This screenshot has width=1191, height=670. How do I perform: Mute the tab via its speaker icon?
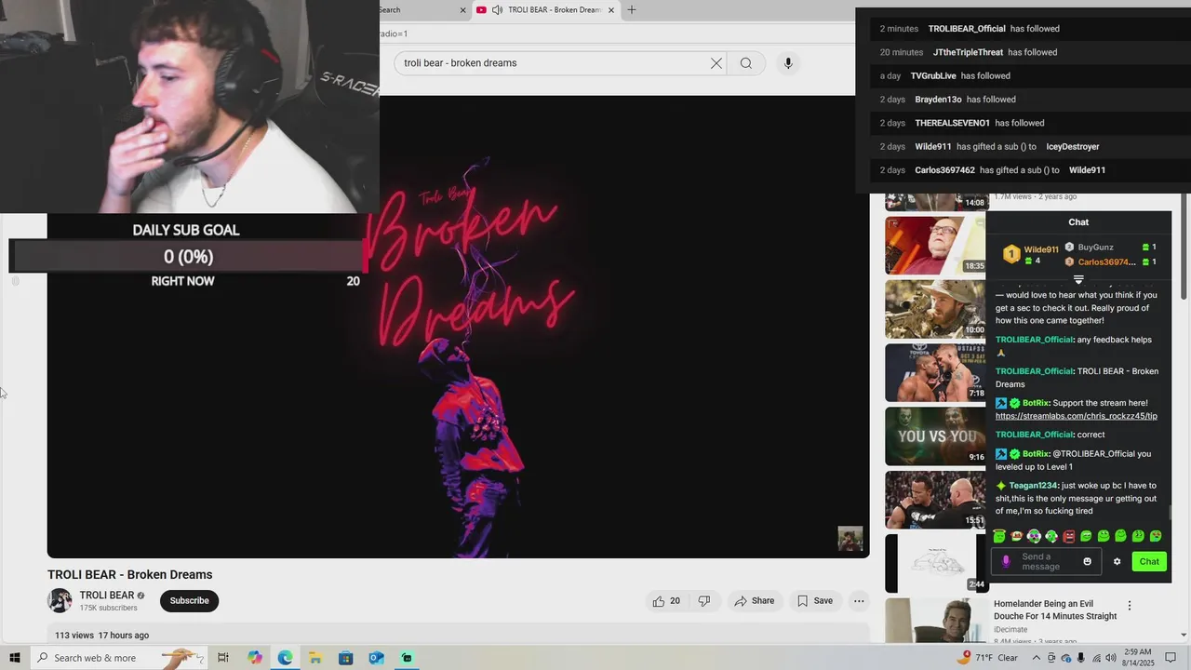coord(498,10)
